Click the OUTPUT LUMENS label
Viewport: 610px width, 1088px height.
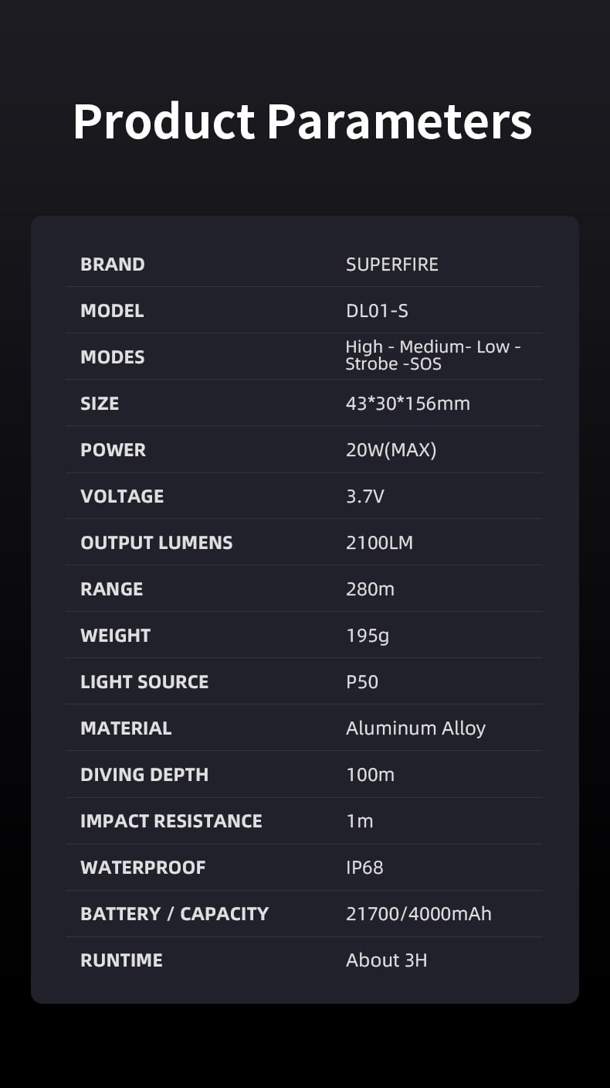tap(156, 543)
